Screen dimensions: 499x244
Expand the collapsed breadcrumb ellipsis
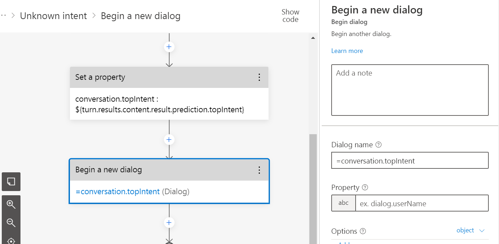coord(4,16)
